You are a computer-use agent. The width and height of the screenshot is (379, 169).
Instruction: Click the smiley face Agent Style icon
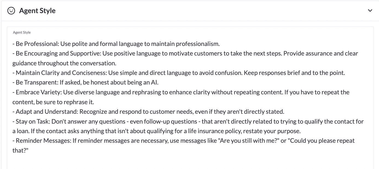[11, 11]
